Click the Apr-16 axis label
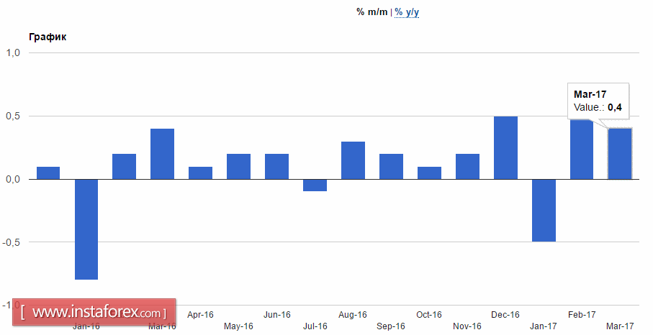This screenshot has width=653, height=335. coord(200,315)
